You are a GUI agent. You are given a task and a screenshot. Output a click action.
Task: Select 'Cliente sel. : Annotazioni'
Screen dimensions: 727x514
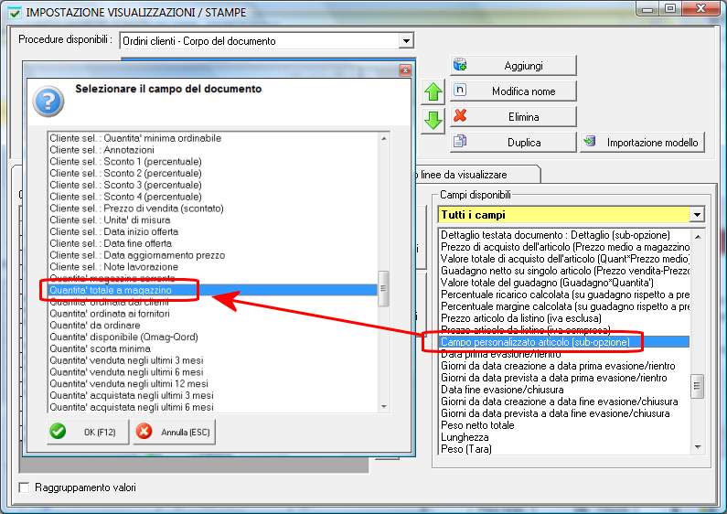click(x=213, y=150)
